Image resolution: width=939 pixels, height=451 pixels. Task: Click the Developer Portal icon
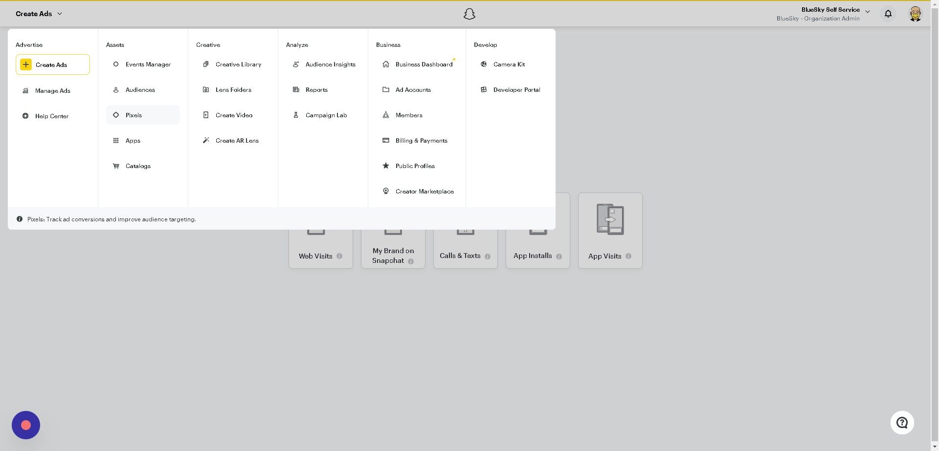click(484, 90)
